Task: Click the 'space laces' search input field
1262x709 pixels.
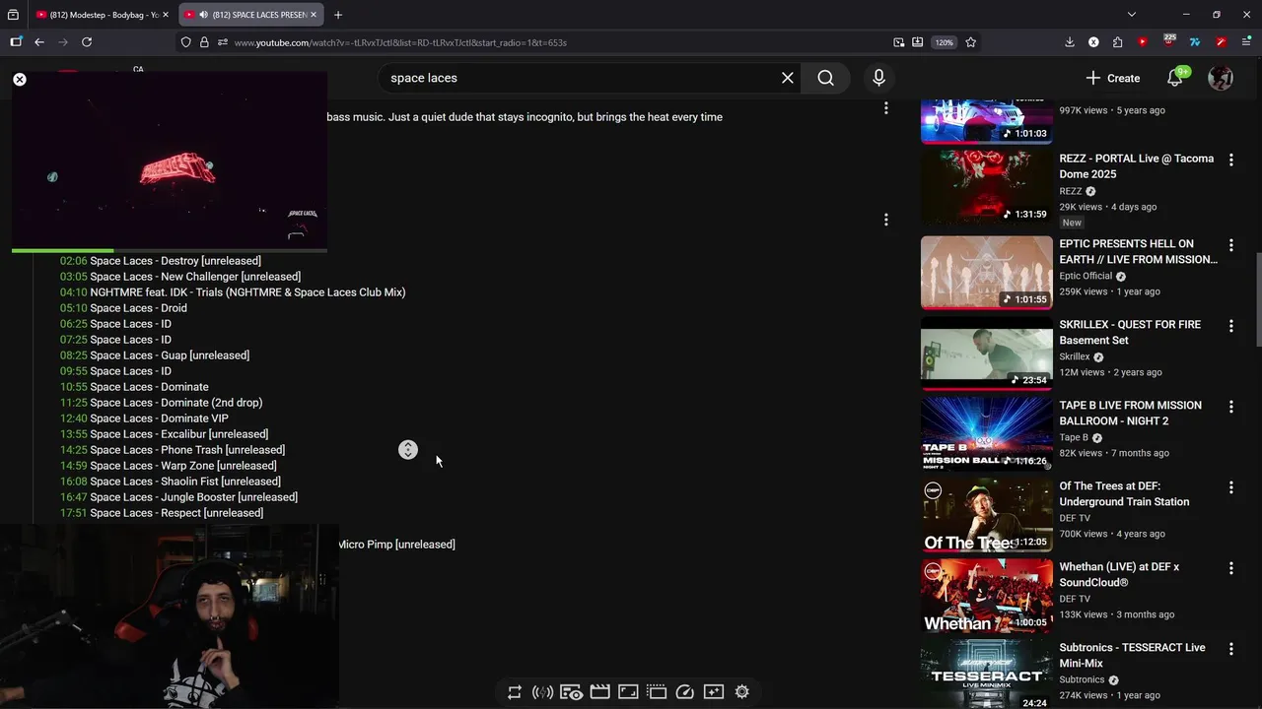Action: tap(582, 78)
